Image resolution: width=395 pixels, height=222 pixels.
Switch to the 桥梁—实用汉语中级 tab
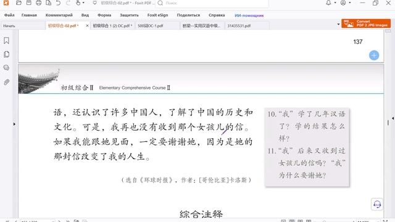click(201, 26)
